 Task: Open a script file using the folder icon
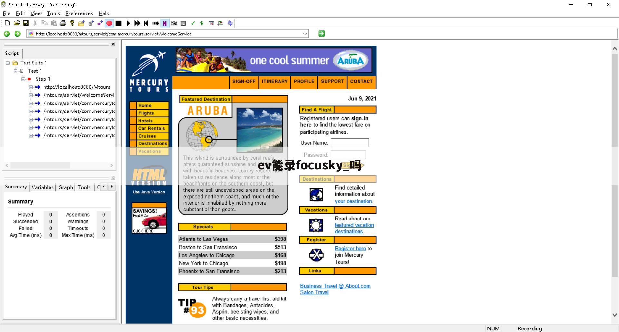pos(17,23)
